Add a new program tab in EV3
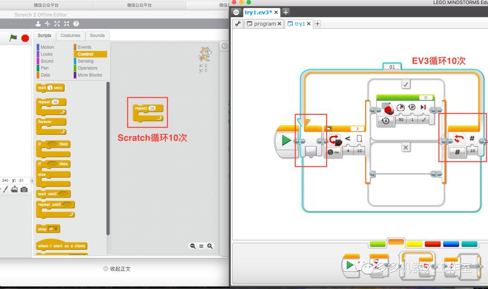Image resolution: width=488 pixels, height=289 pixels. tap(318, 23)
